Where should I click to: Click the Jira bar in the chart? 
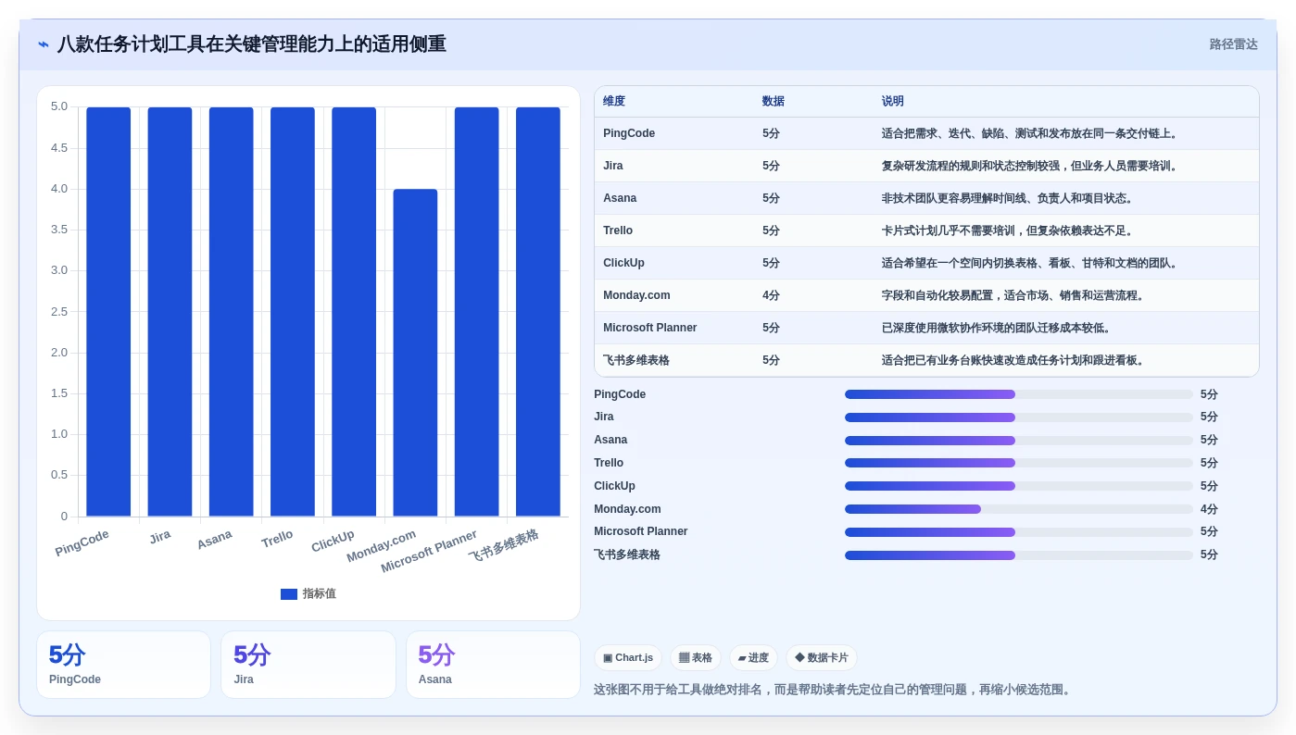(x=170, y=312)
